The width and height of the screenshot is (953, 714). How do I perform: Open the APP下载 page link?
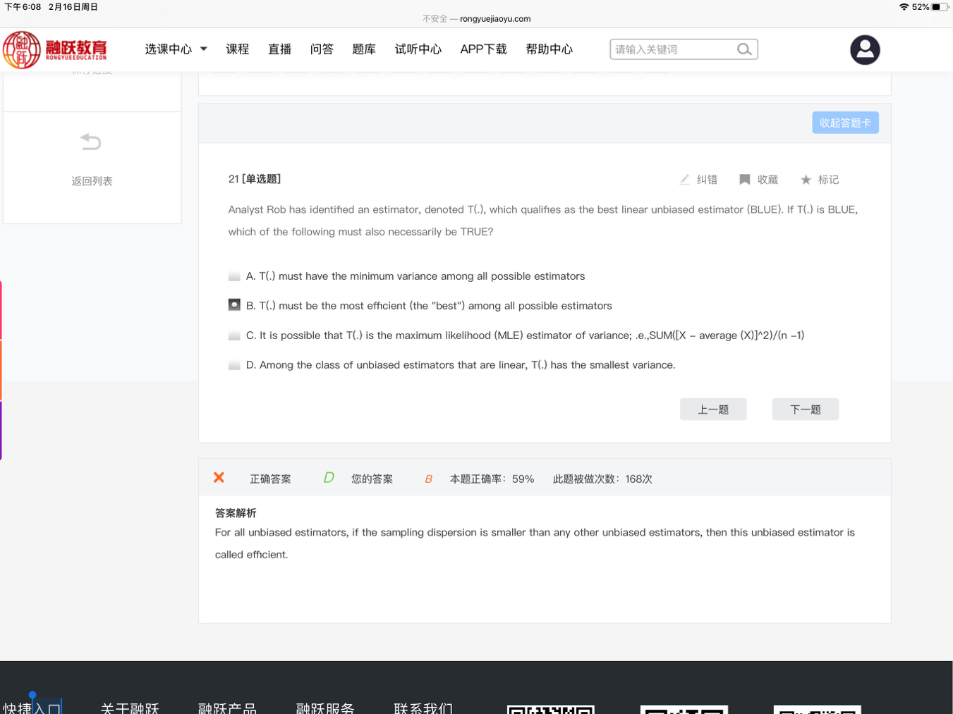point(483,49)
